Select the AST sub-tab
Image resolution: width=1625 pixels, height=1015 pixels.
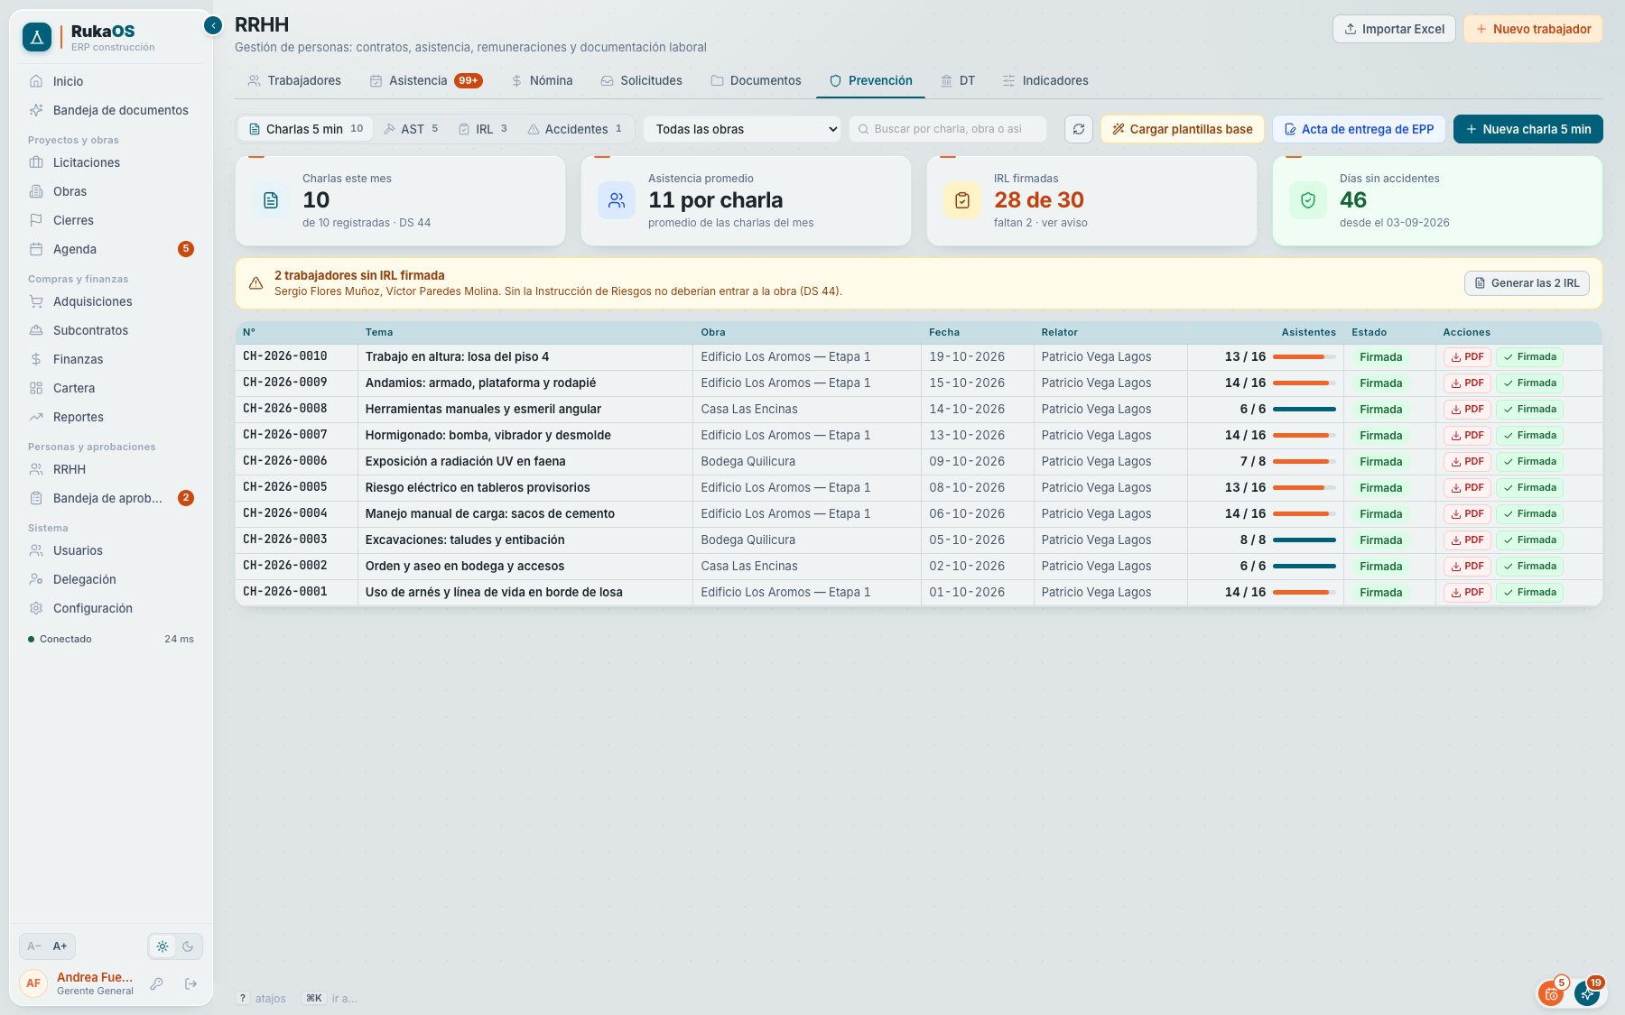411,129
